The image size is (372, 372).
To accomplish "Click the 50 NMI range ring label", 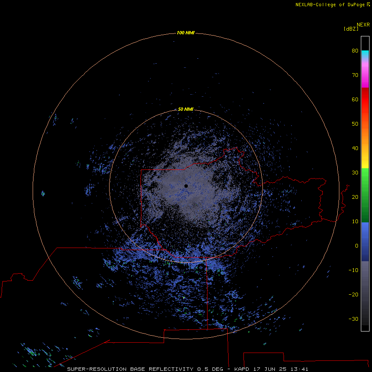I will (x=186, y=109).
